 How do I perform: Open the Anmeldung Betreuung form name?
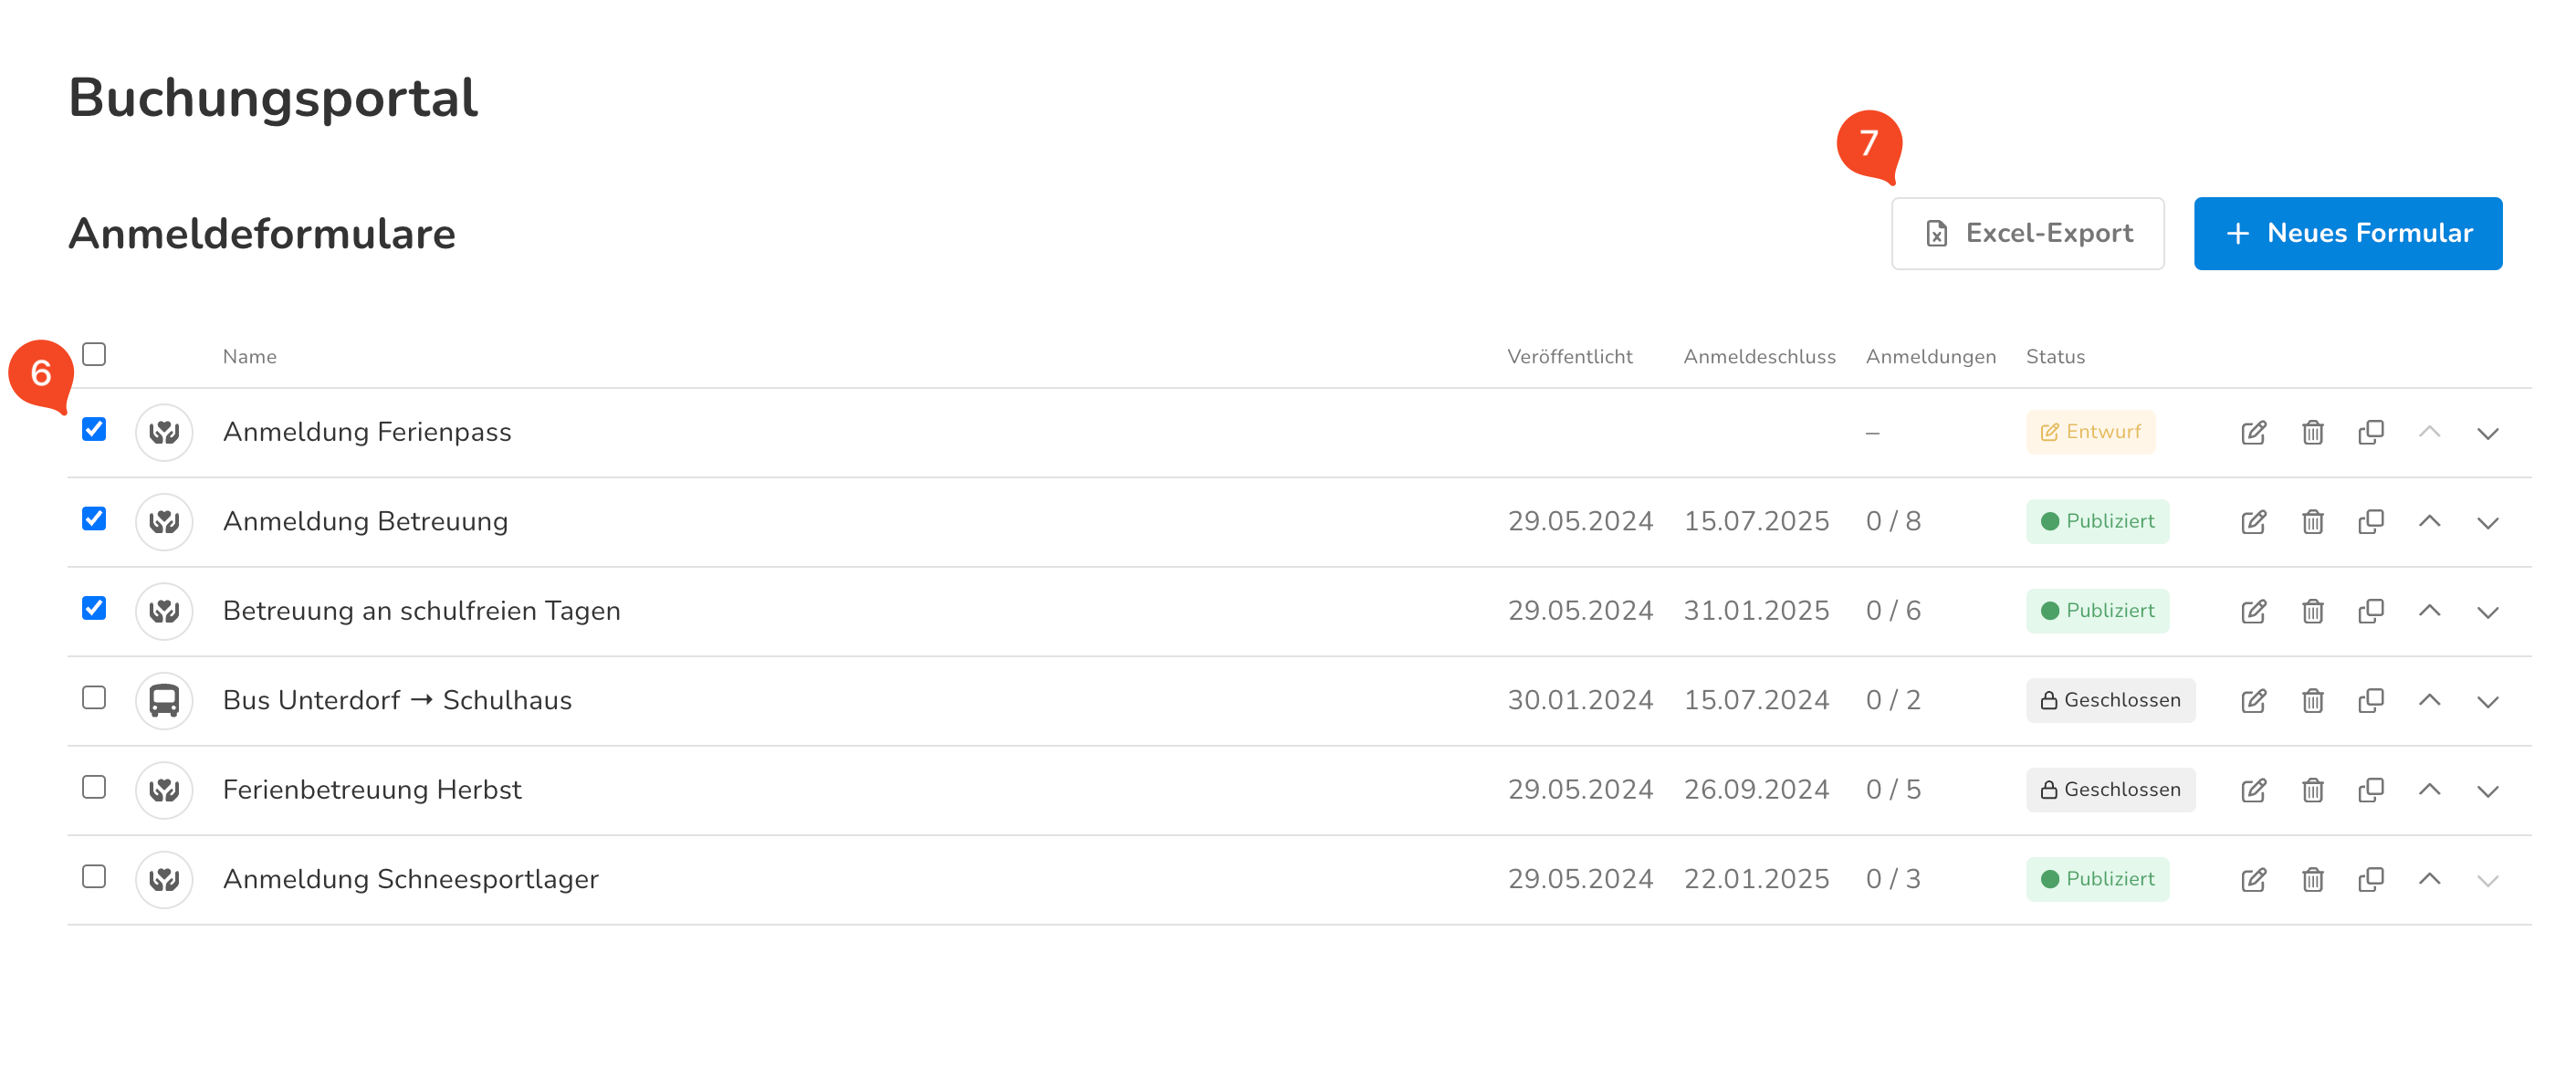pos(365,522)
